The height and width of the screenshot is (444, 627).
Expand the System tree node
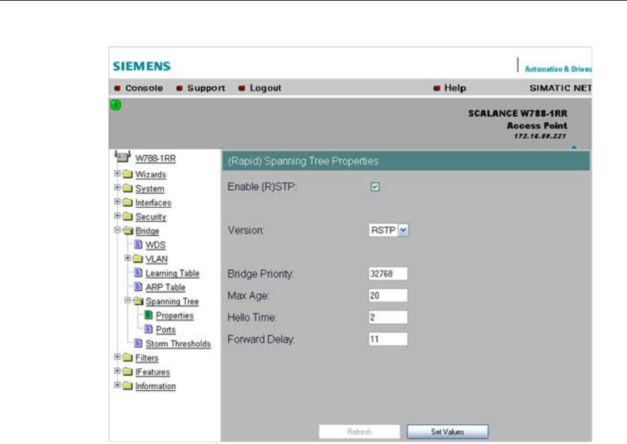117,187
